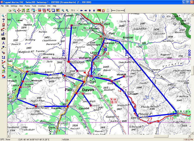
Task: Toggle the red square icon beside MOB
Action: [x=103, y=10]
